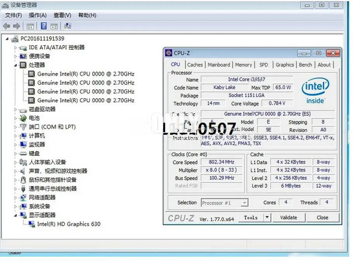Switch to the Caches tab in CPU-Z
Viewport: 353px width, 261px height.
(x=195, y=65)
